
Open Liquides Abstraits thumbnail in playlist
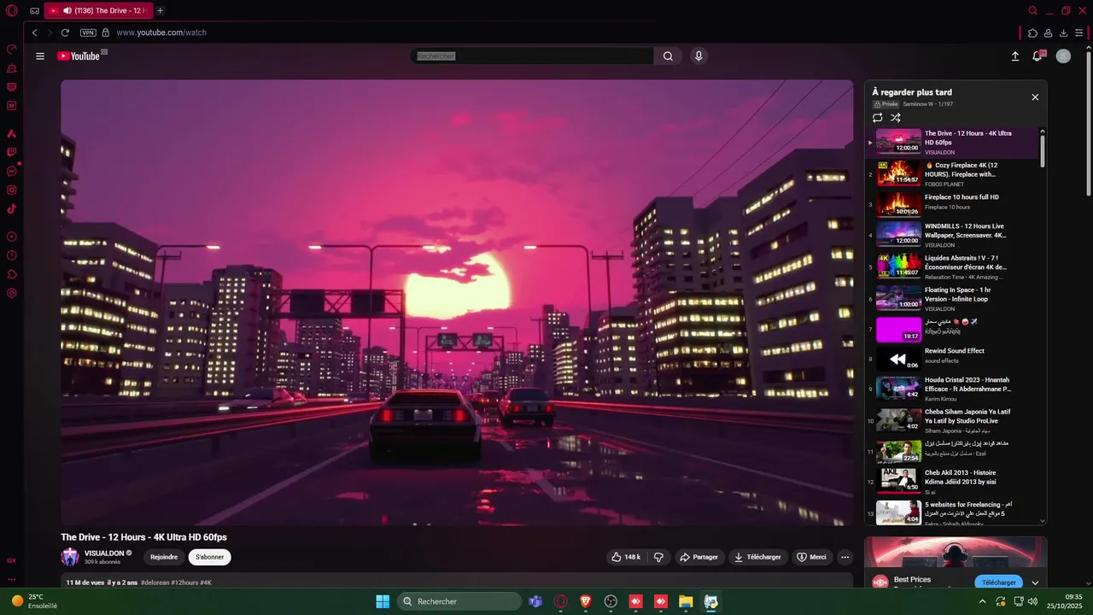coord(898,266)
